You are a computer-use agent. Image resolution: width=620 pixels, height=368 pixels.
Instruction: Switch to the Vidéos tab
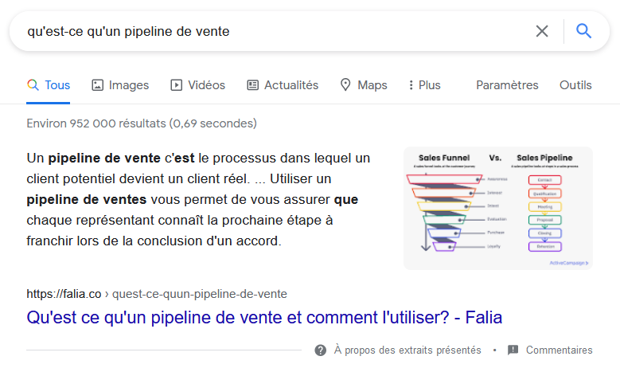[x=206, y=85]
